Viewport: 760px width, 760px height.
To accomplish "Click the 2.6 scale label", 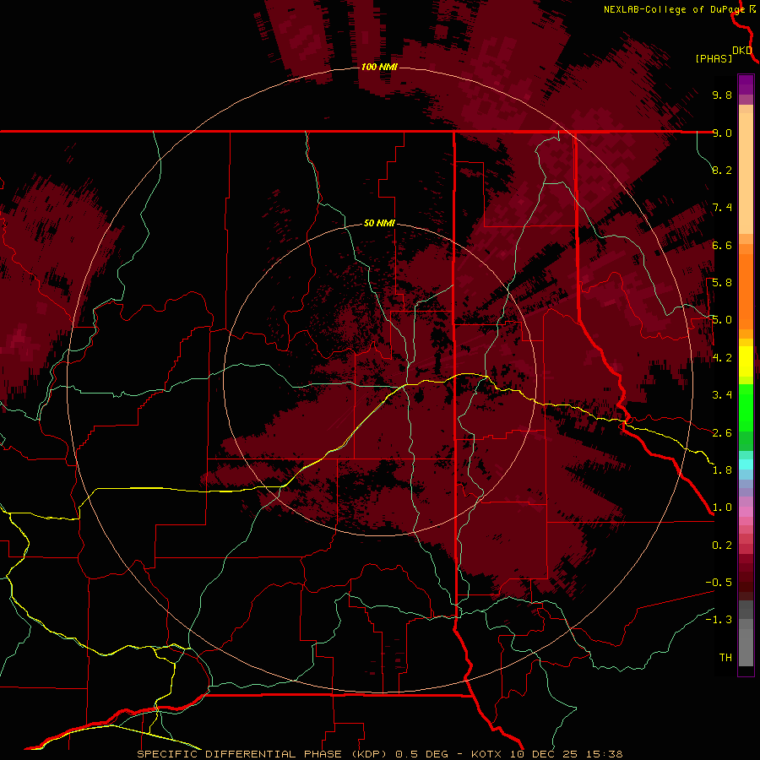I will pos(722,433).
